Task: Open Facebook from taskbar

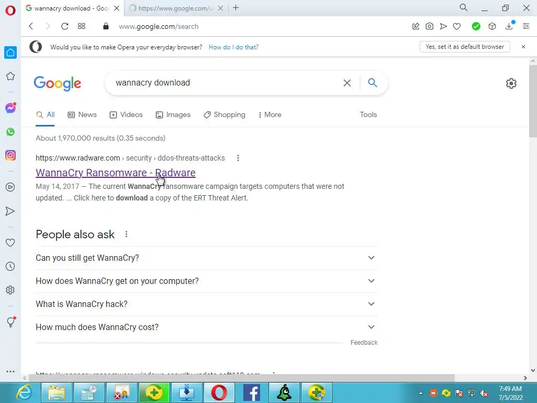Action: (251, 393)
